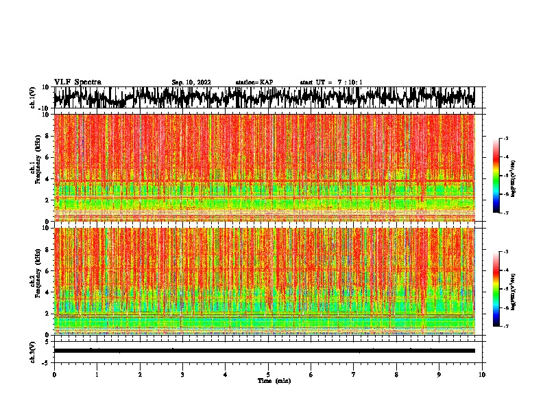
Task: Click the ch.2 colorbar 'log(PSD)(V²/Hz)' label
Action: 513,292
